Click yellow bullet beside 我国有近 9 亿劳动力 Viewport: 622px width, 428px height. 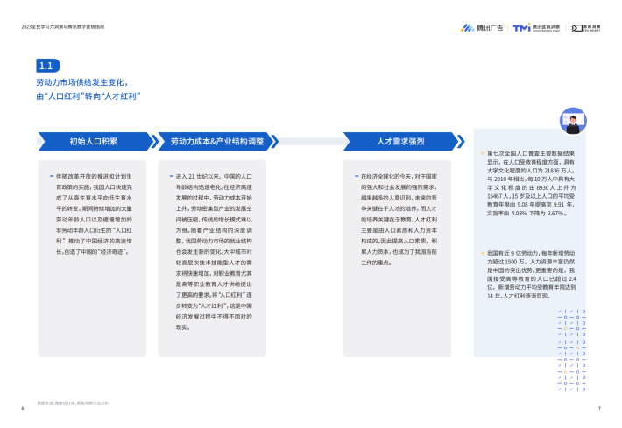pos(483,253)
